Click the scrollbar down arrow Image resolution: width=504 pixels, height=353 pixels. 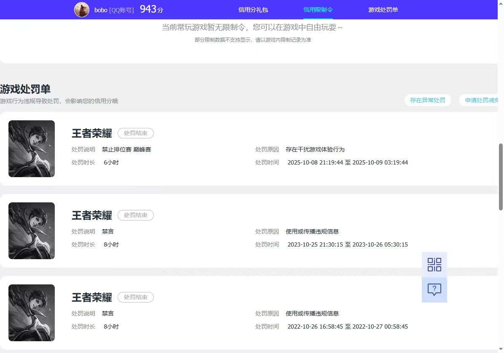501,349
